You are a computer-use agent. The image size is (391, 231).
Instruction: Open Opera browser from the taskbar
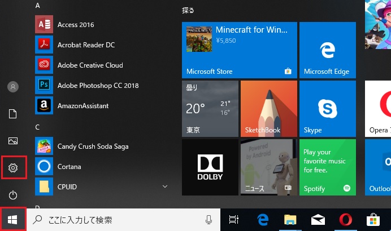tap(346, 220)
